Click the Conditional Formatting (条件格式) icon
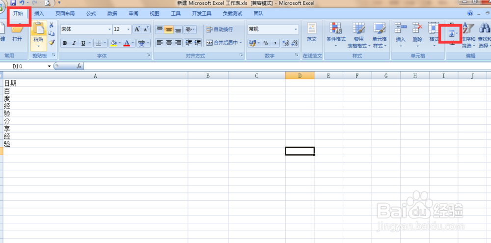Viewport: 491px width, 243px height. tap(336, 28)
